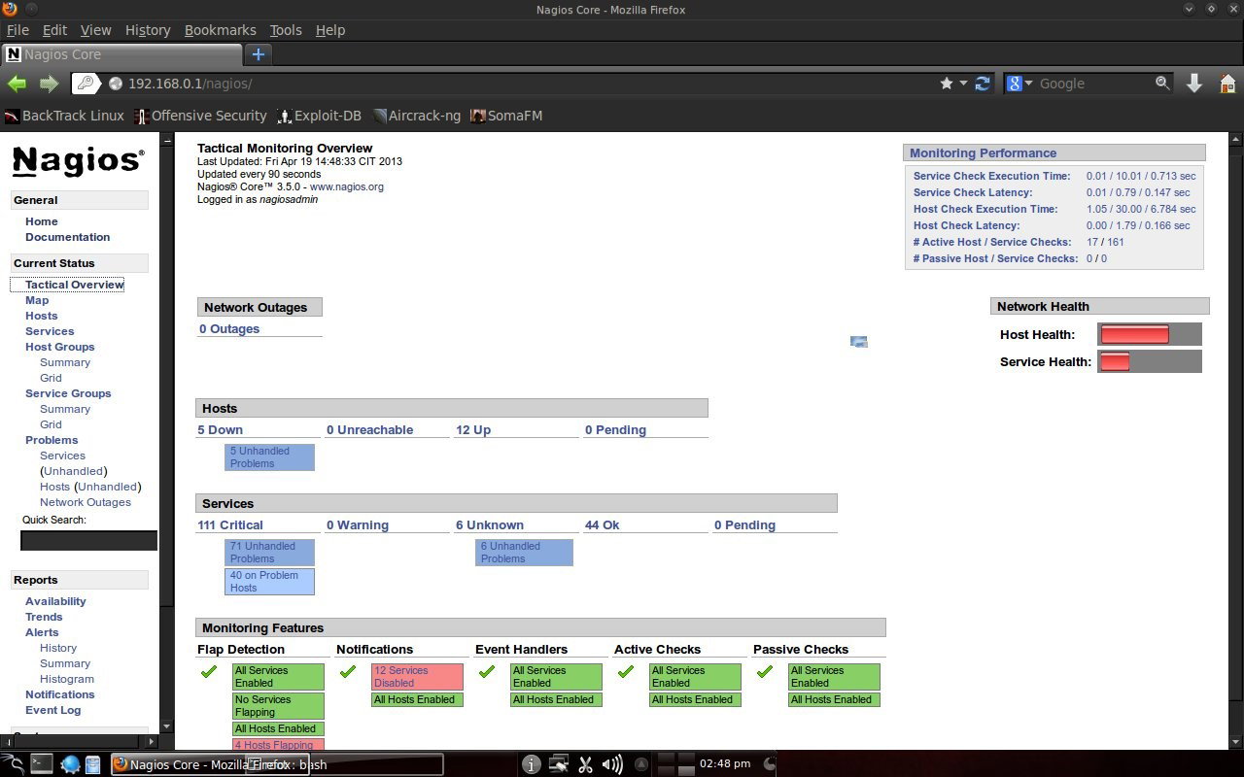Go to the Firefox home page icon
This screenshot has height=777, width=1244.
pyautogui.click(x=1227, y=84)
